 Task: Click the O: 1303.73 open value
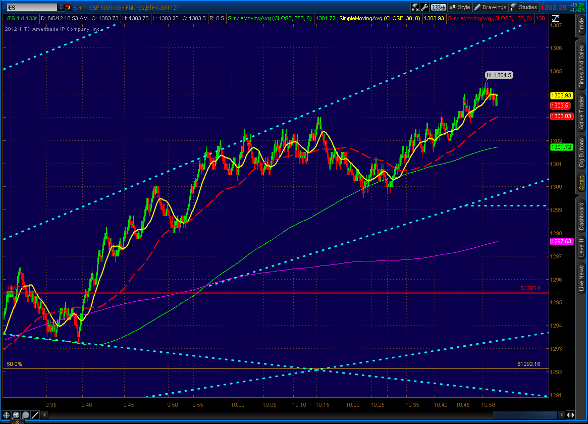105,18
